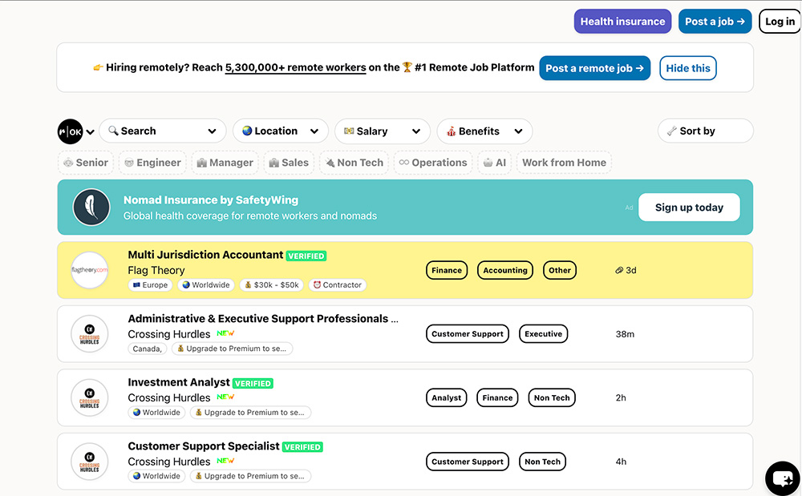The image size is (802, 496).
Task: Click Upgrade to Premium chip on Investment Analyst row
Action: coord(250,412)
